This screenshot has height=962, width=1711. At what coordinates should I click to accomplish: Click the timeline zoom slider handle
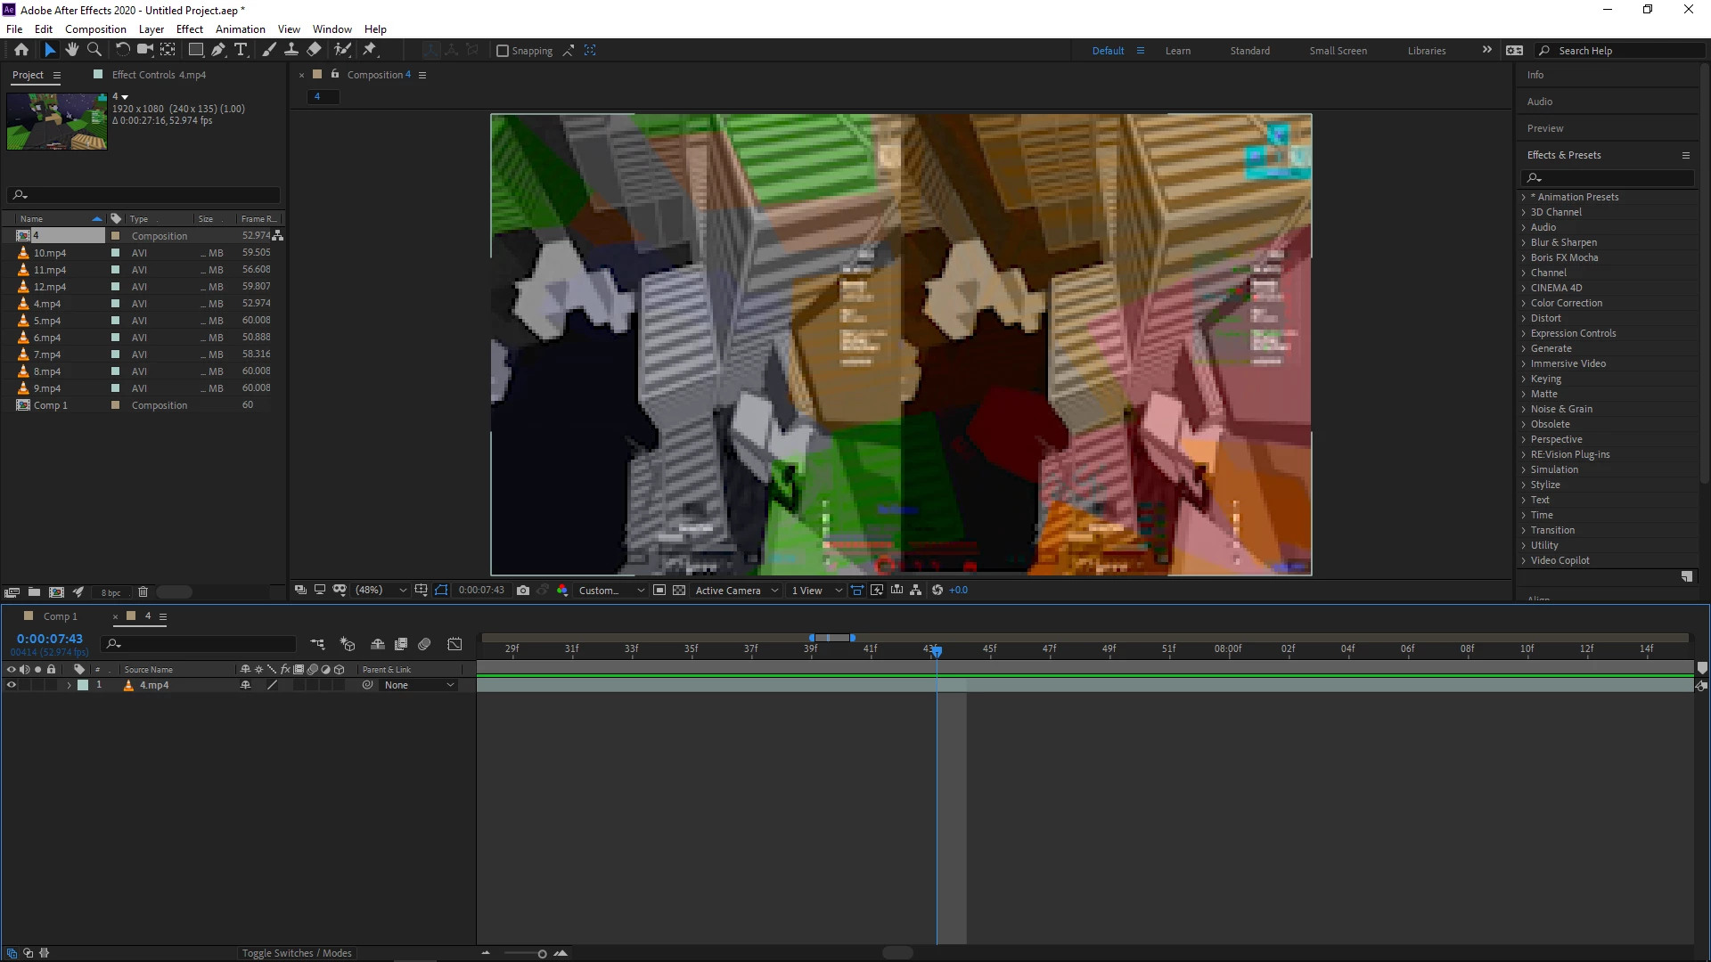(x=542, y=954)
